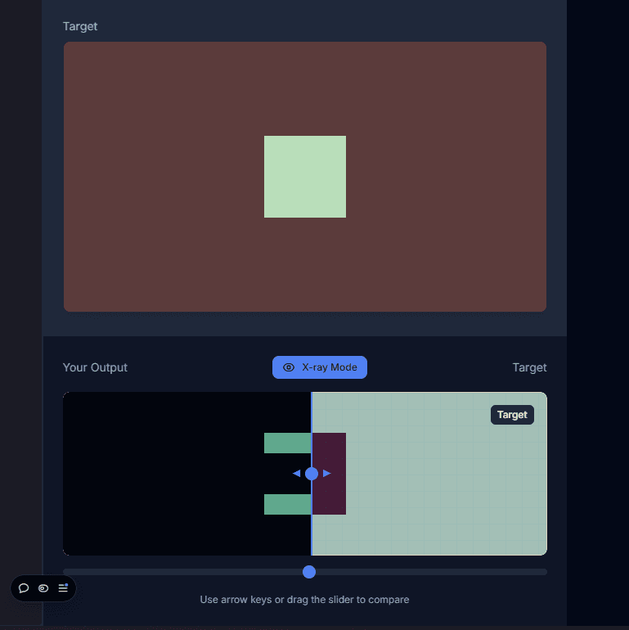Click the eye icon in floating toolbar
Viewport: 629px width, 630px height.
(x=43, y=588)
